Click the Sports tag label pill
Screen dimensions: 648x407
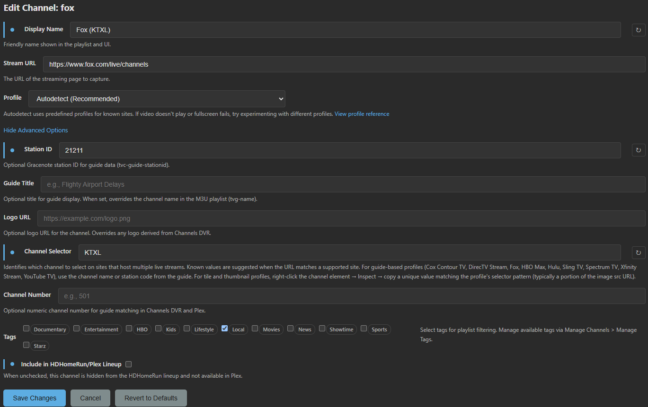pos(379,329)
